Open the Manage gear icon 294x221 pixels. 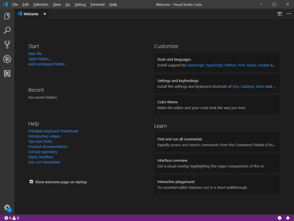click(7, 208)
